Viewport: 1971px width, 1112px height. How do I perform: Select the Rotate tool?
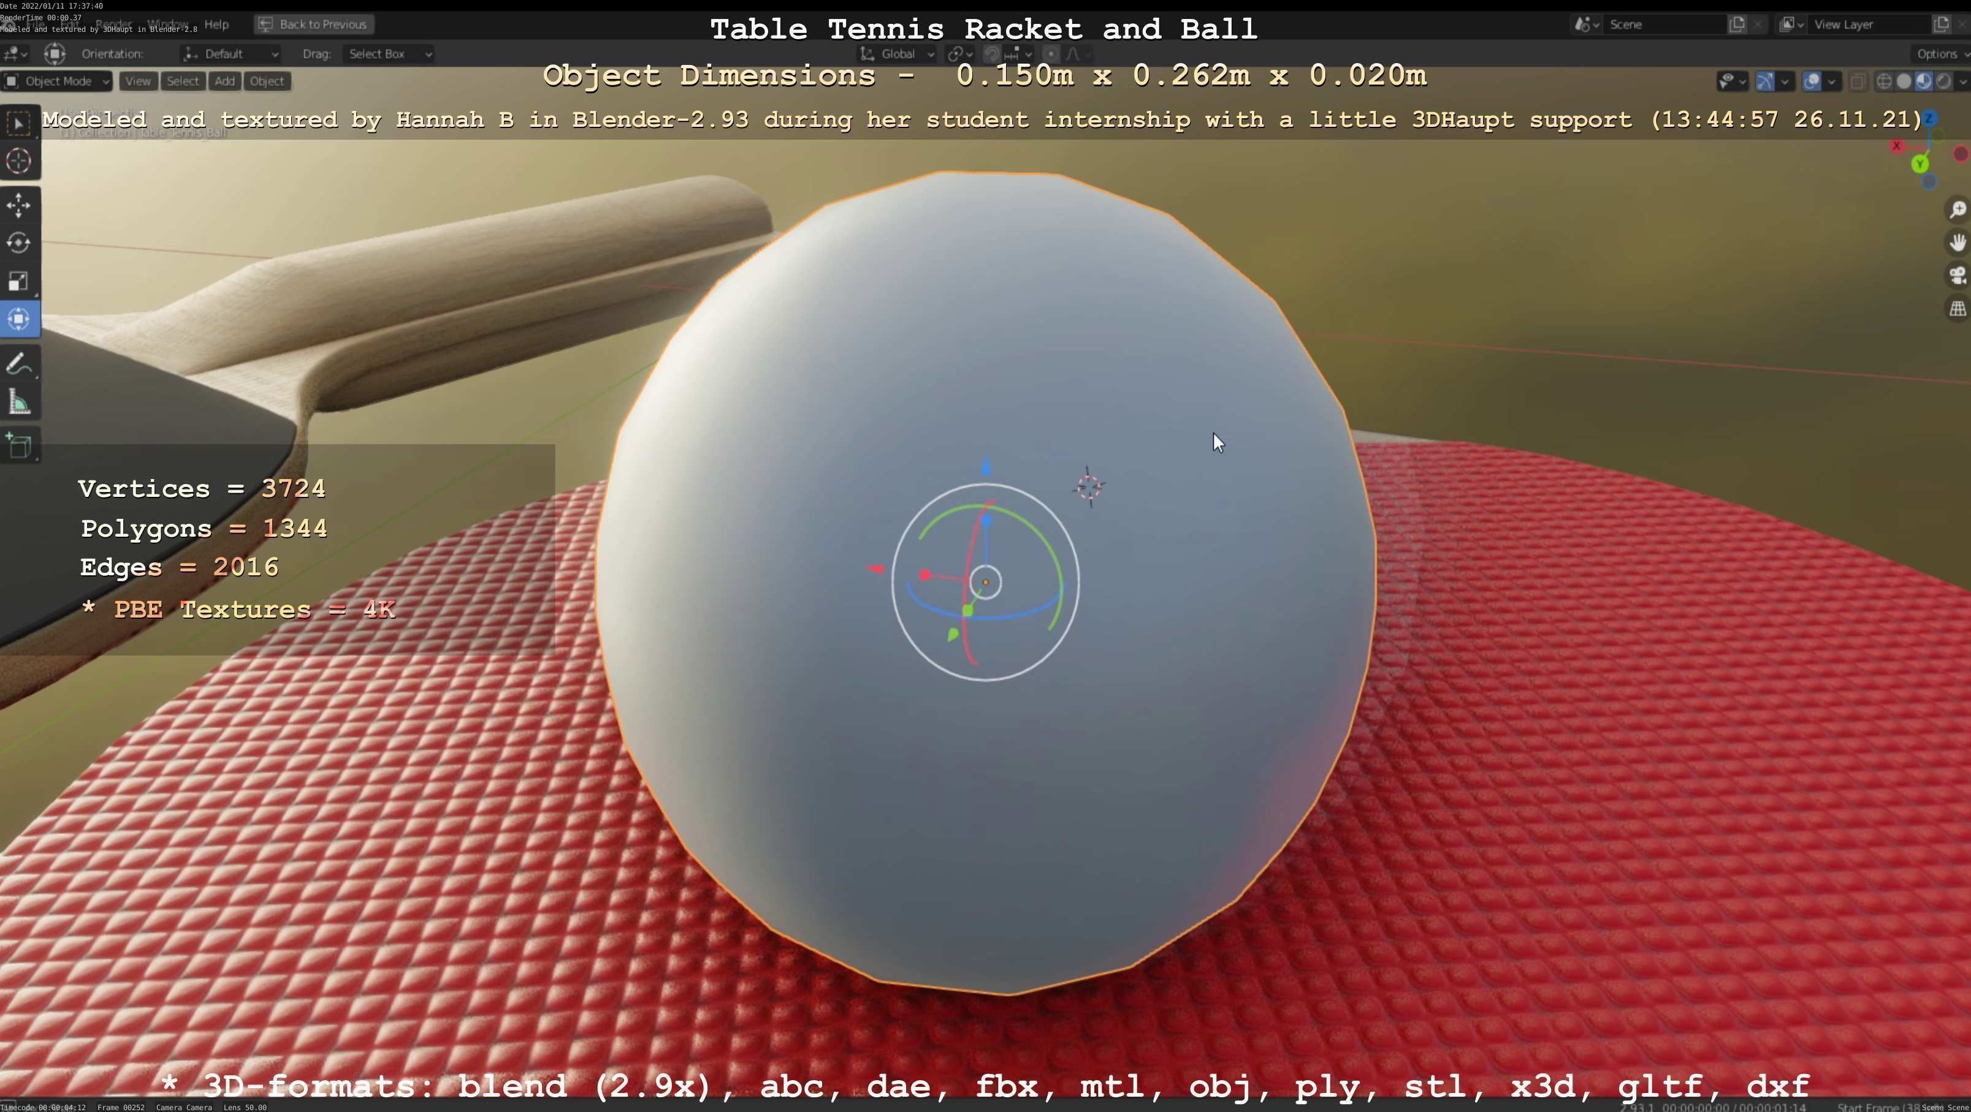tap(19, 243)
